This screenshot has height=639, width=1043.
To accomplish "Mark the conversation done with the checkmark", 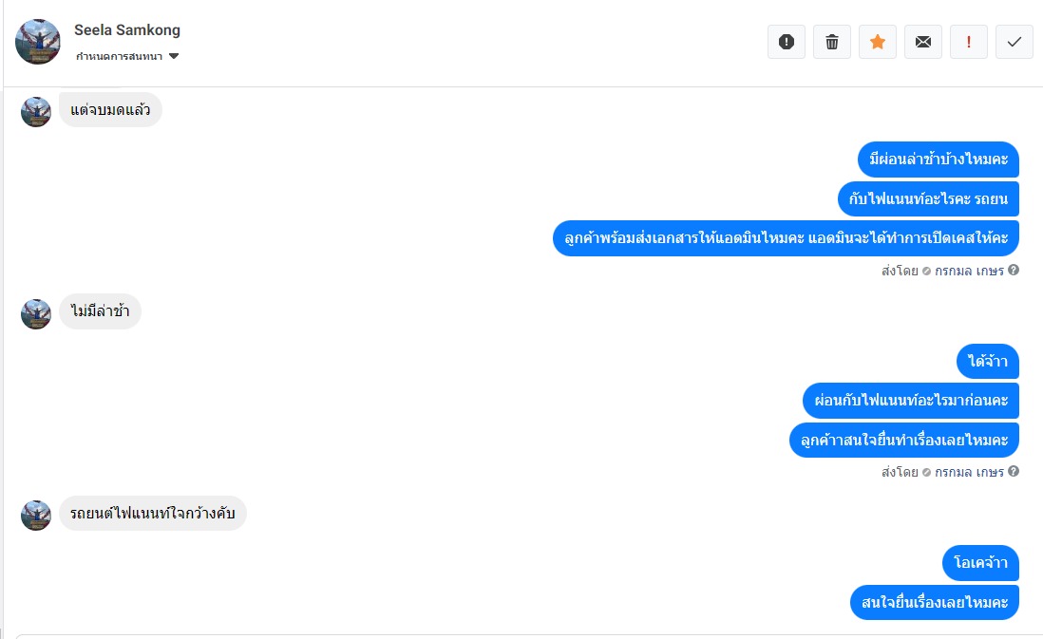I will [1015, 42].
